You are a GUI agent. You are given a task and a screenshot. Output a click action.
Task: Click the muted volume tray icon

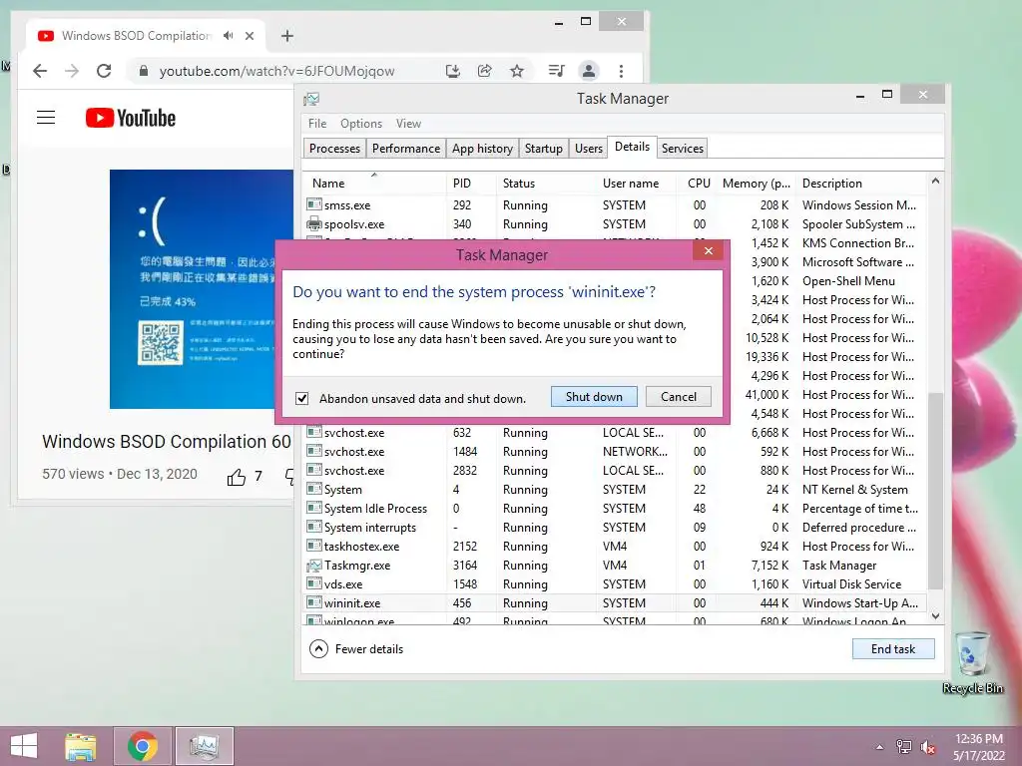pos(927,747)
